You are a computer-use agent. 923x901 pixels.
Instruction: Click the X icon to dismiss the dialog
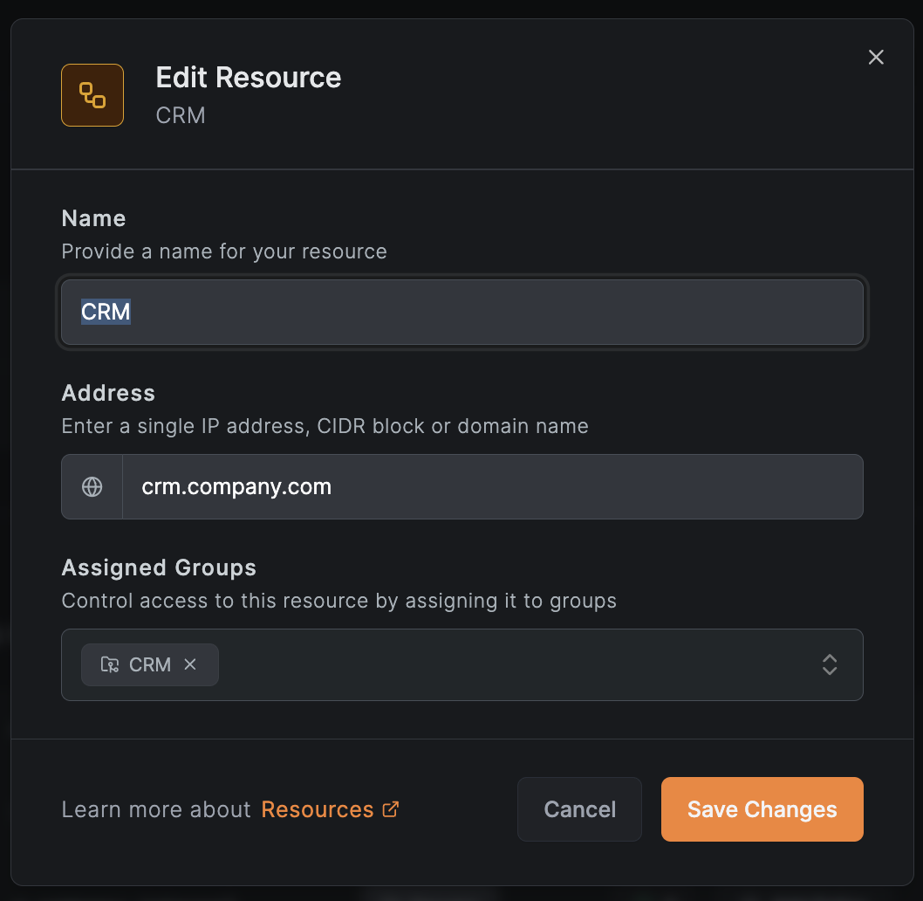[876, 57]
